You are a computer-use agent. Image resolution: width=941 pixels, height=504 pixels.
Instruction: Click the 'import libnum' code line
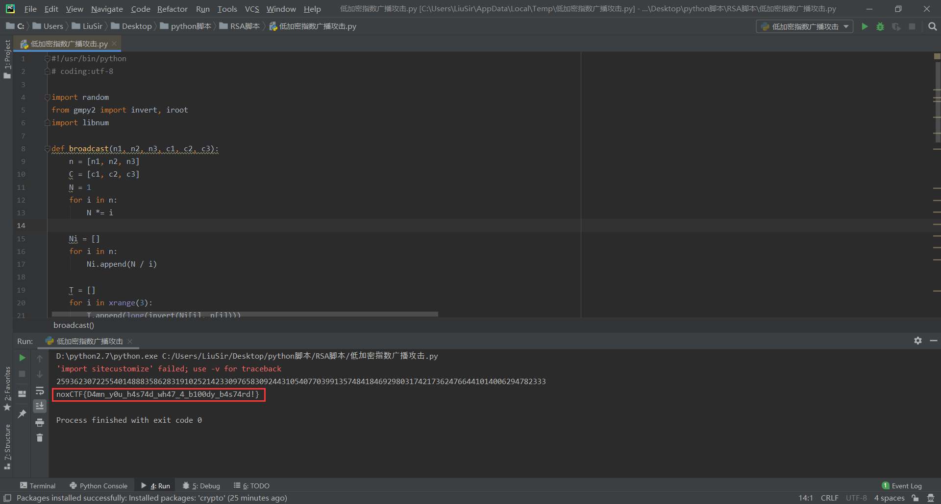coord(80,123)
